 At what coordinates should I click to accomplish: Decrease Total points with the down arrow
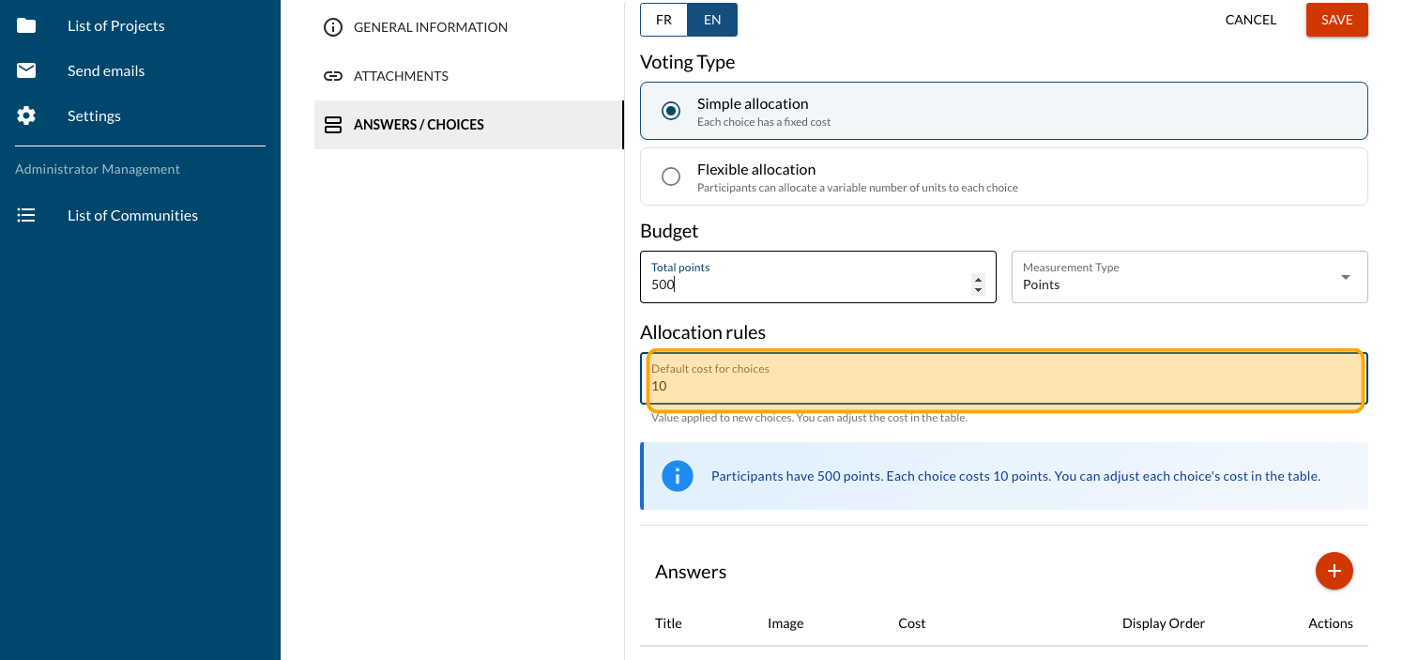[978, 290]
